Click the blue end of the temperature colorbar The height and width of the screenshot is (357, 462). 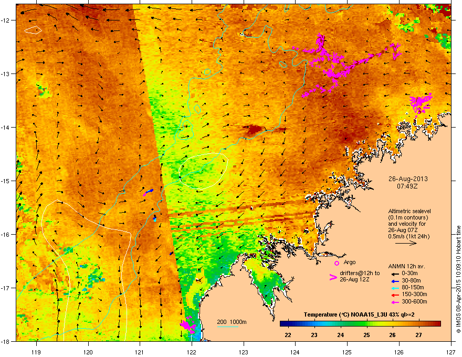click(x=283, y=324)
